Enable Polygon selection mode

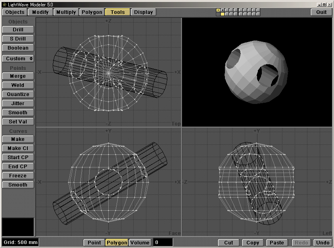pos(116,242)
